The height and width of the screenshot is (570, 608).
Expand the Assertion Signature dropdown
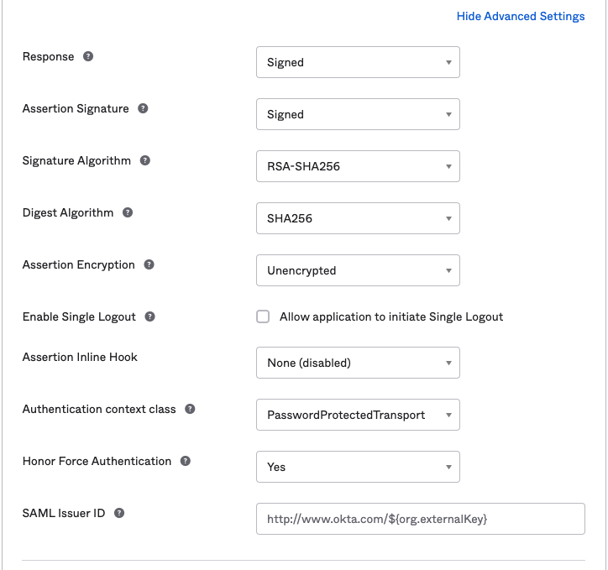(358, 114)
